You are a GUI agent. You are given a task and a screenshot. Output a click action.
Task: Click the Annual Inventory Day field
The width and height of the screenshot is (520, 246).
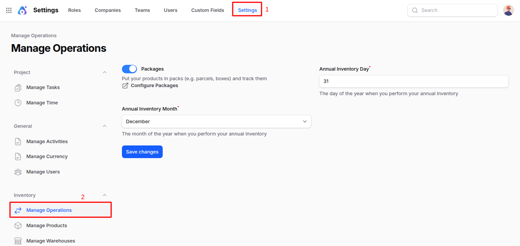[413, 81]
